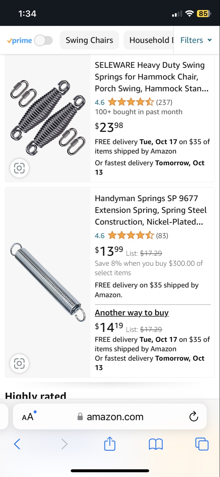Tap the amazon.com address bar
Viewport: 220px width, 477px height.
[115, 416]
